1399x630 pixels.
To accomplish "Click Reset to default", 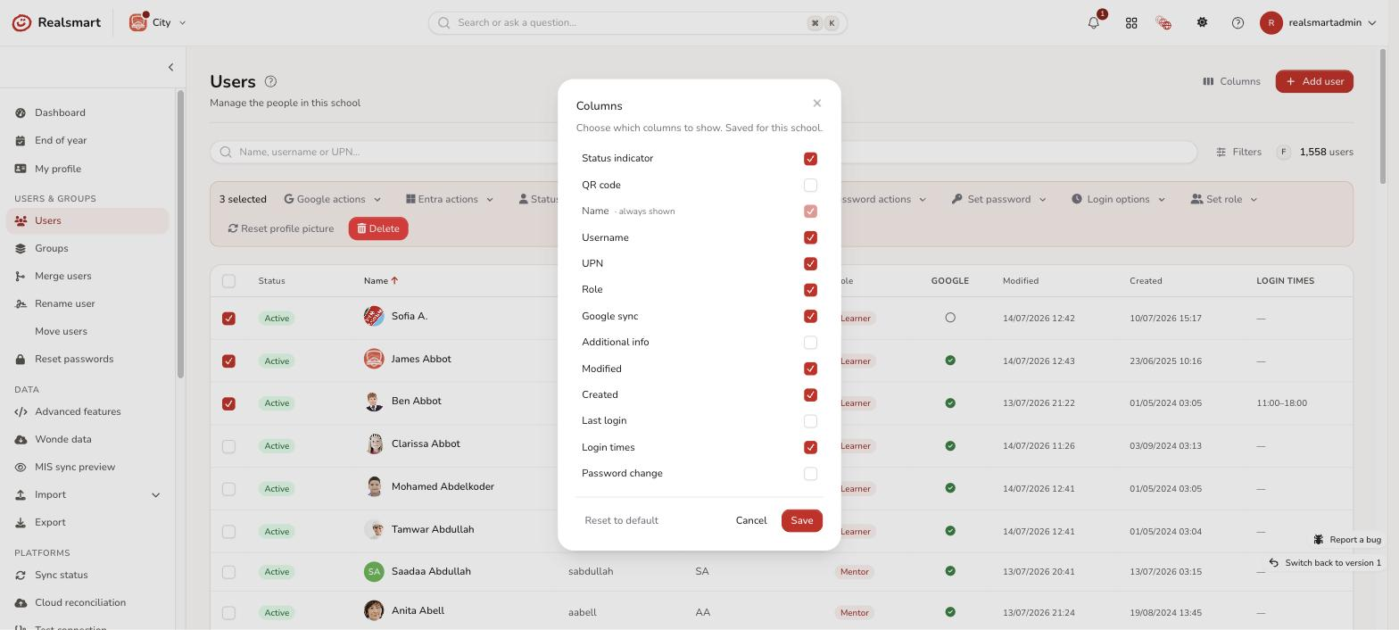I will (621, 520).
